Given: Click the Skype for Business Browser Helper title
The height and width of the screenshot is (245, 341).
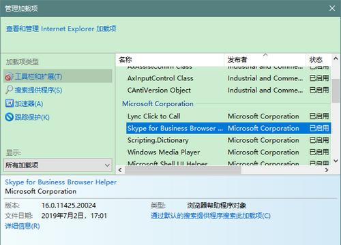Looking at the screenshot, I should click(x=61, y=182).
